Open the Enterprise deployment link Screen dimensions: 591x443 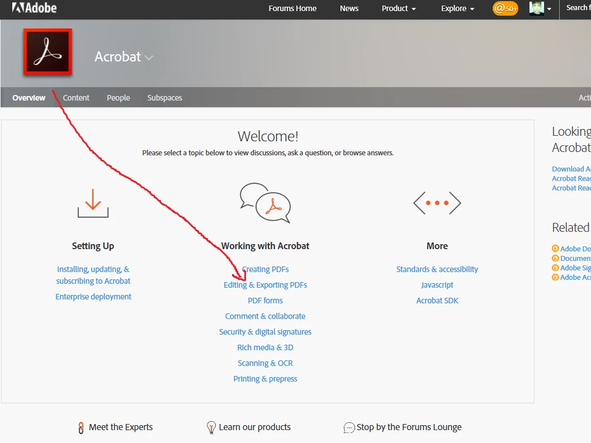click(x=93, y=297)
